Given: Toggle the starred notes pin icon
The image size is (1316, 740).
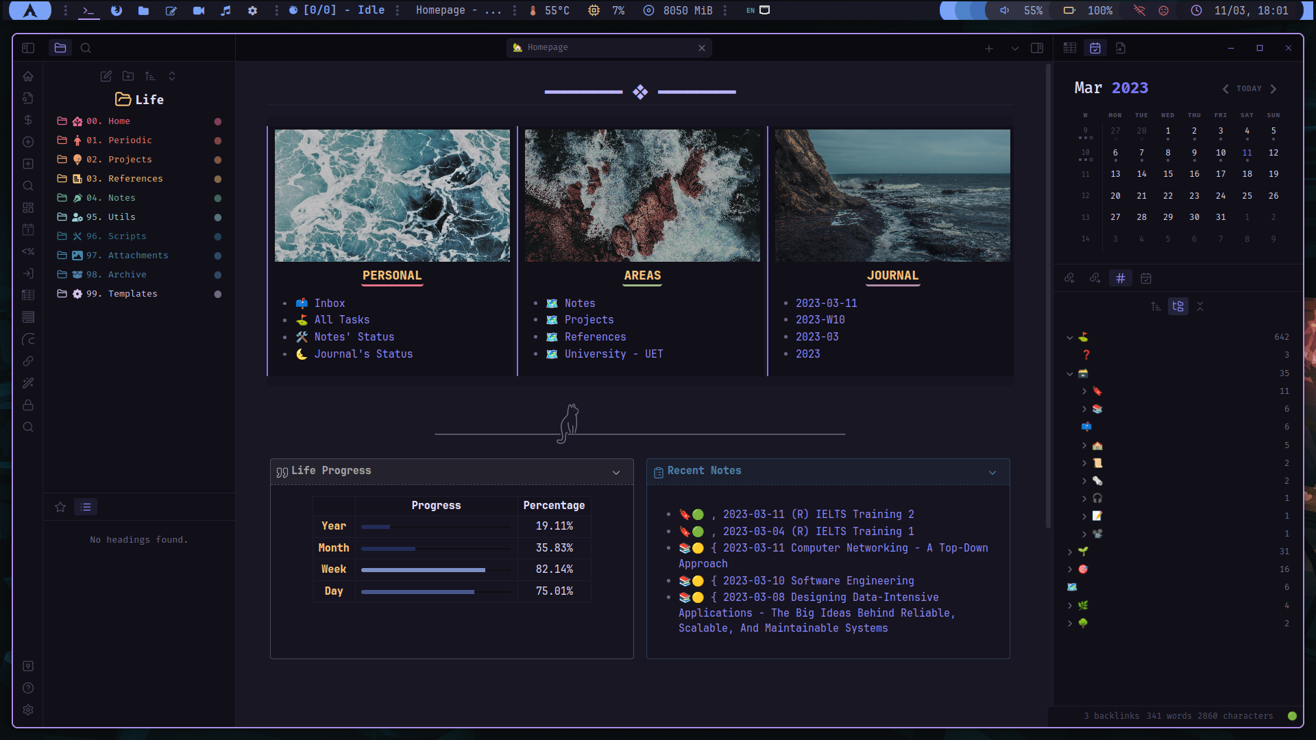Looking at the screenshot, I should tap(60, 506).
